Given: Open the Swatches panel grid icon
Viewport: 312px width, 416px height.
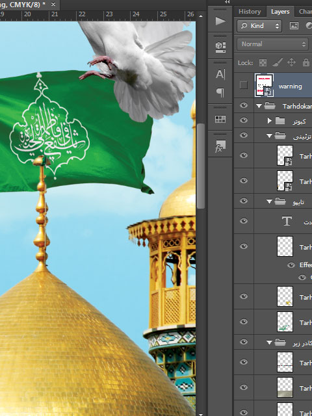Looking at the screenshot, I should [220, 120].
